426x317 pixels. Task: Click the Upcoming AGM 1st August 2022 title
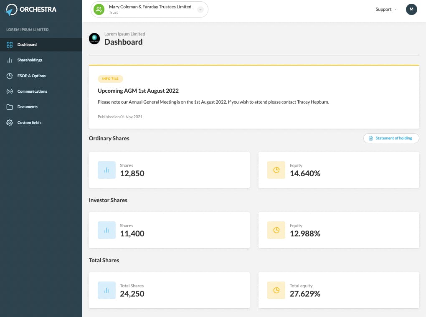pos(138,91)
